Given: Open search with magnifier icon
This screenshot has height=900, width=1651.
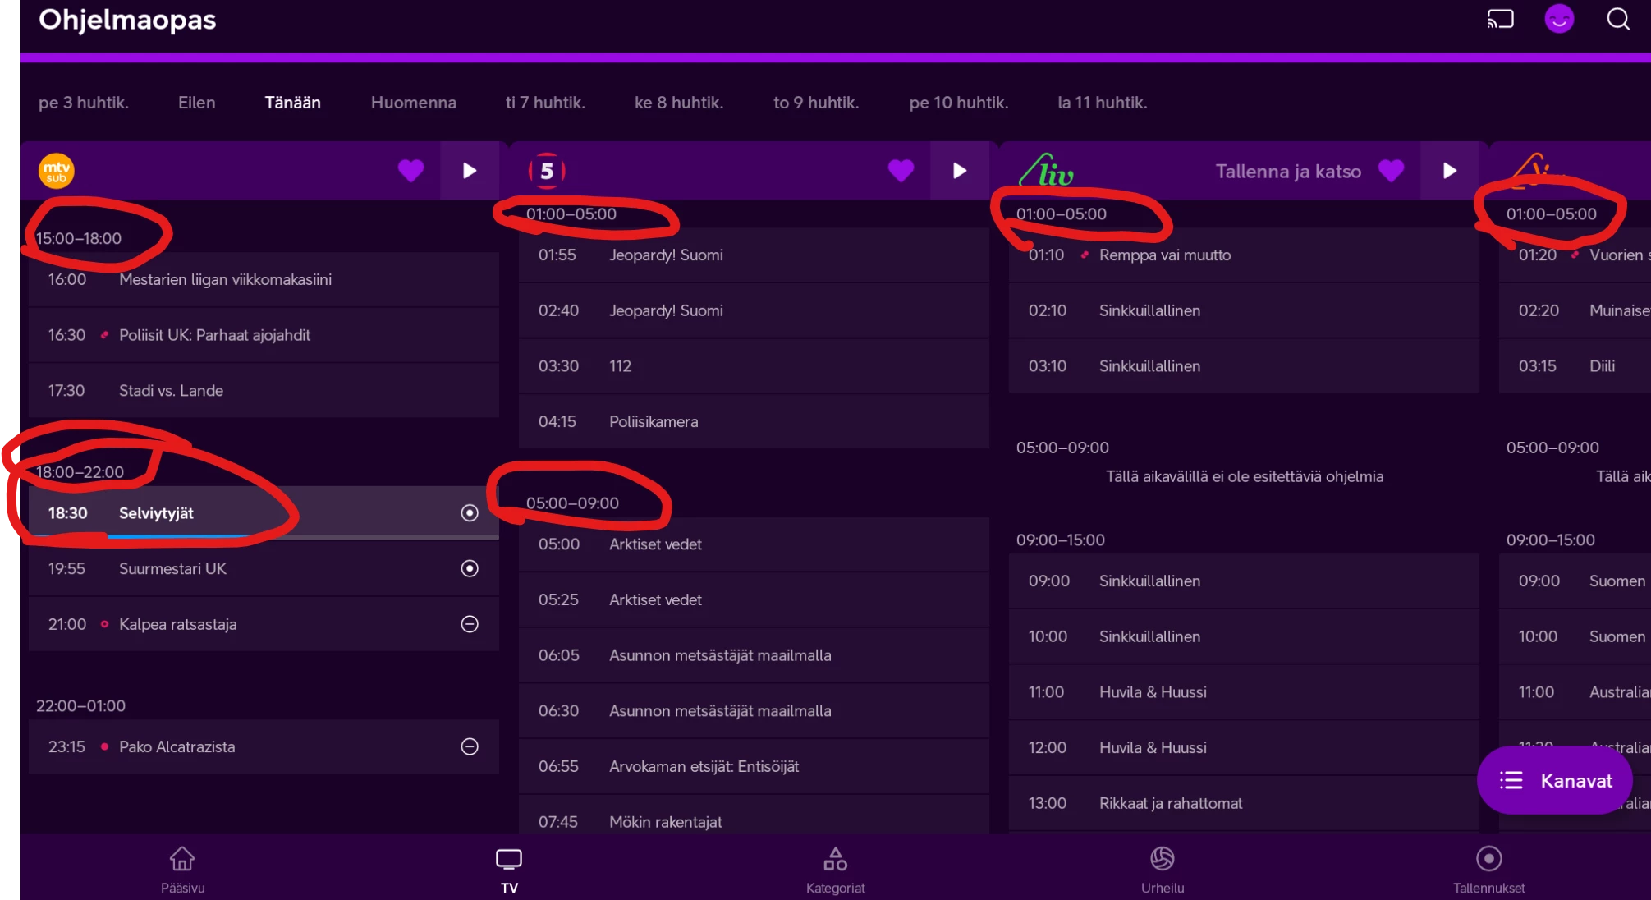Looking at the screenshot, I should coord(1617,19).
